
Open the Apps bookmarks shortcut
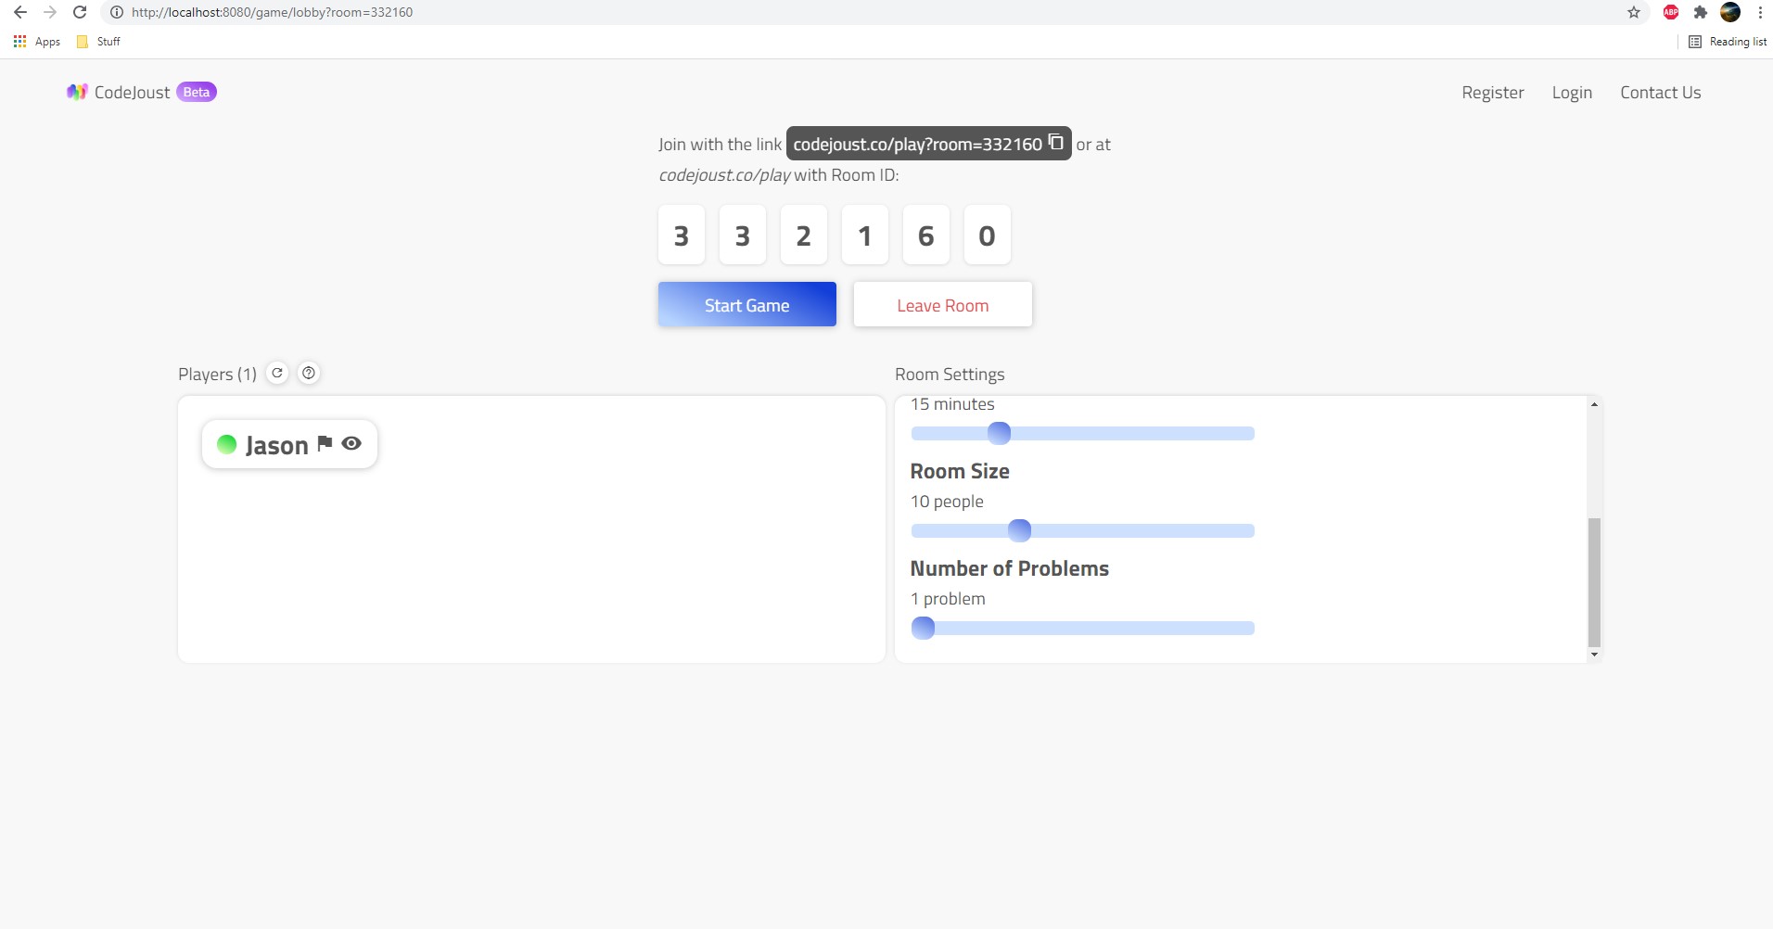point(37,42)
